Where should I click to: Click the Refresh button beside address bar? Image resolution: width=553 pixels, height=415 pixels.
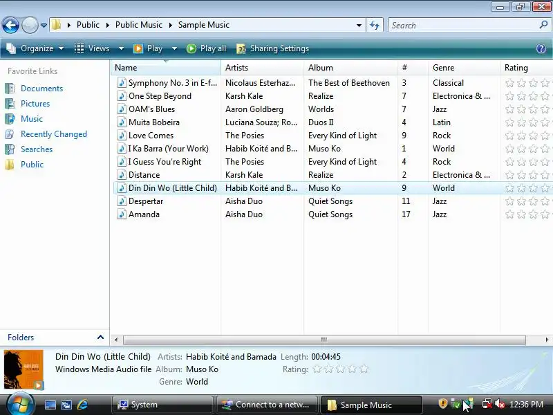tap(375, 25)
